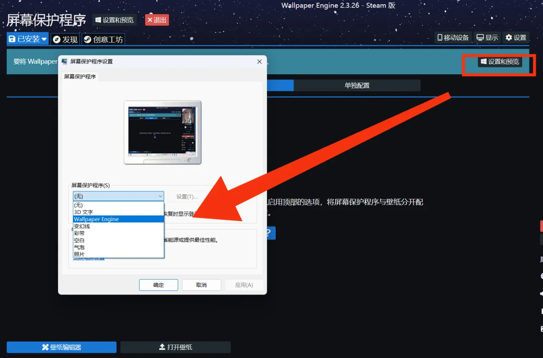Choose 气泡 from the screen saver list
This screenshot has width=543, height=358.
click(x=118, y=247)
